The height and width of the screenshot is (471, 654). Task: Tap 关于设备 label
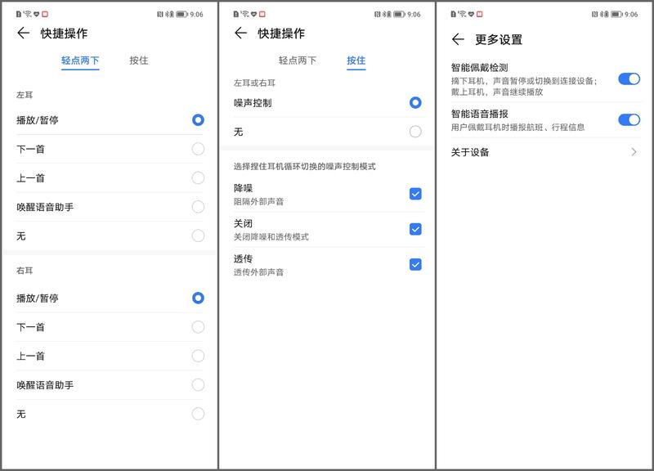pyautogui.click(x=470, y=152)
